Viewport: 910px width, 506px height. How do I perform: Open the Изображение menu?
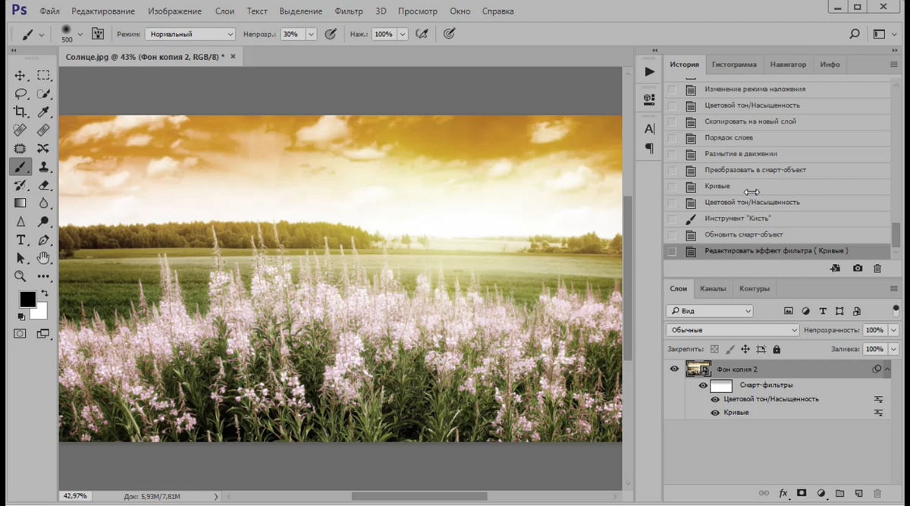coord(174,11)
